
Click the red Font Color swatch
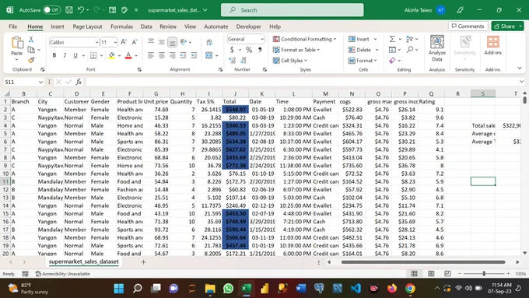(x=128, y=55)
